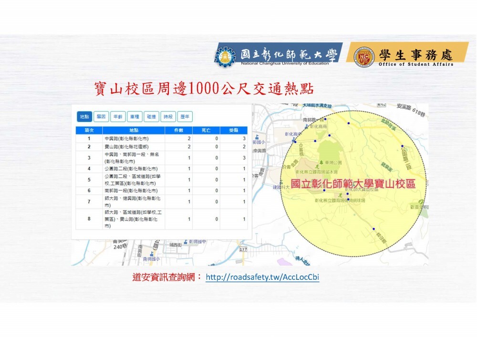
Task: Select row 公園路二段(彰化縣彰化市)
Action: tap(162, 169)
